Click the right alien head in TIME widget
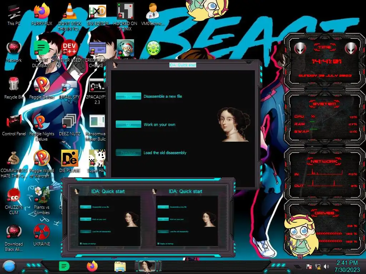 (351, 48)
